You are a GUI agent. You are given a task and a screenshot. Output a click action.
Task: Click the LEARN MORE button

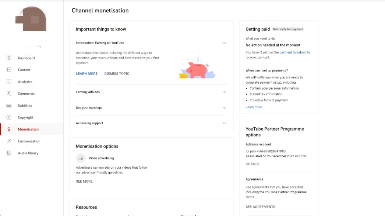tap(86, 73)
